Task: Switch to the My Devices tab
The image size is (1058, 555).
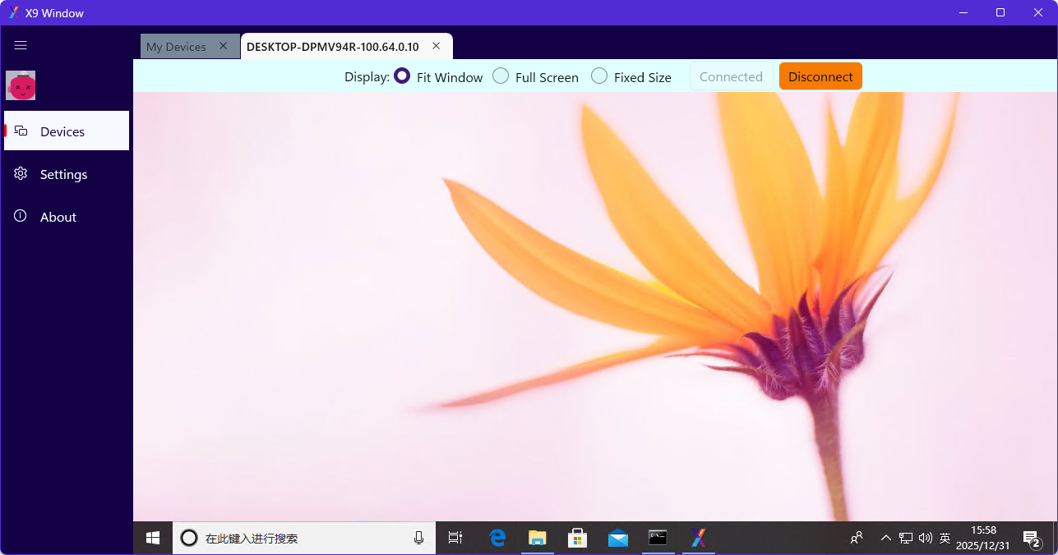Action: (x=176, y=47)
